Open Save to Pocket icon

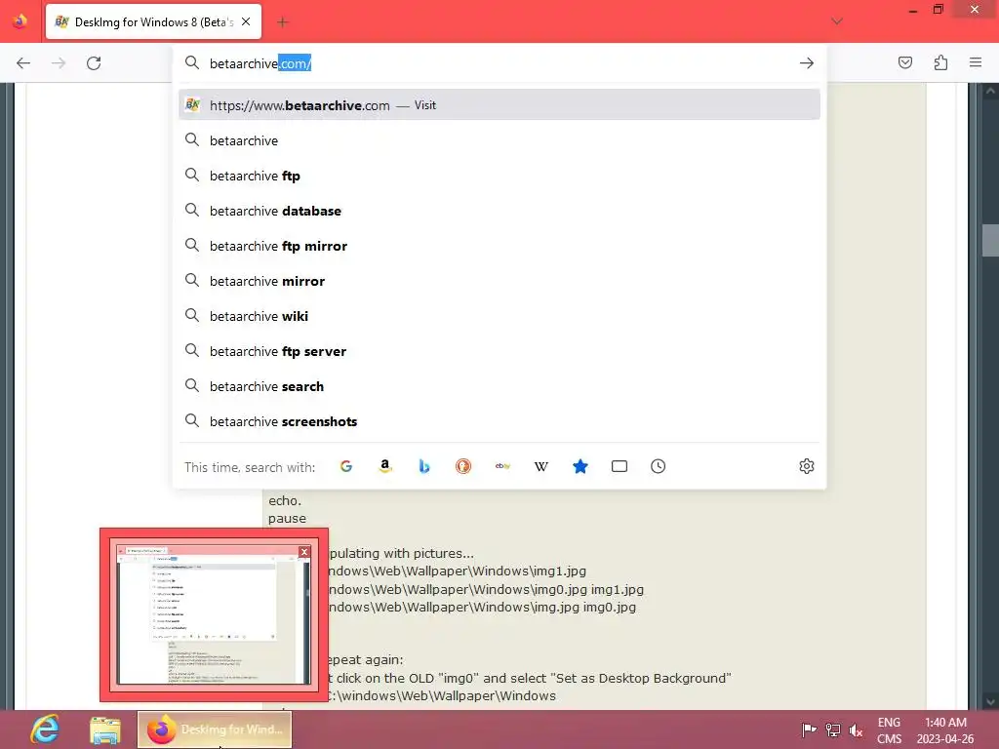[905, 62]
